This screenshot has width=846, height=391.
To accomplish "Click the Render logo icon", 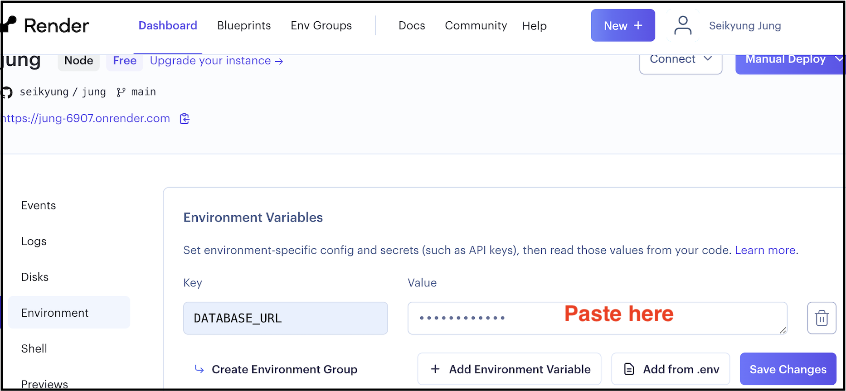I will 9,24.
